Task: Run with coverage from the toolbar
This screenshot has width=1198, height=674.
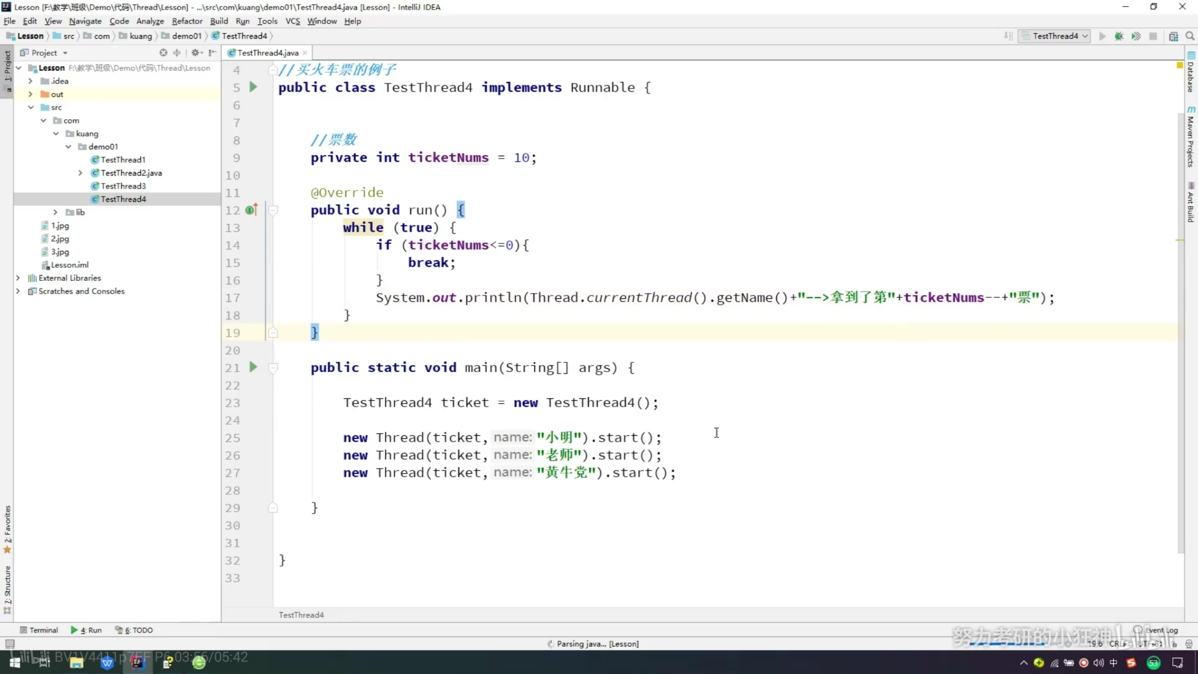Action: click(x=1136, y=36)
